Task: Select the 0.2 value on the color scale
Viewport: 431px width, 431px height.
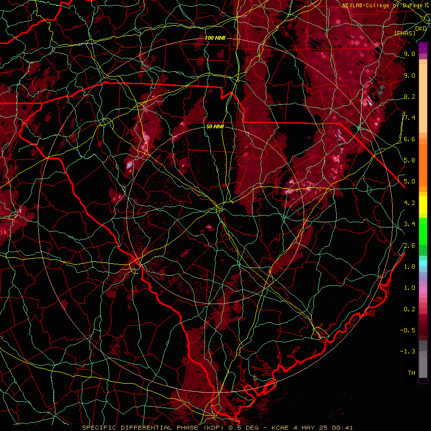Action: [409, 309]
